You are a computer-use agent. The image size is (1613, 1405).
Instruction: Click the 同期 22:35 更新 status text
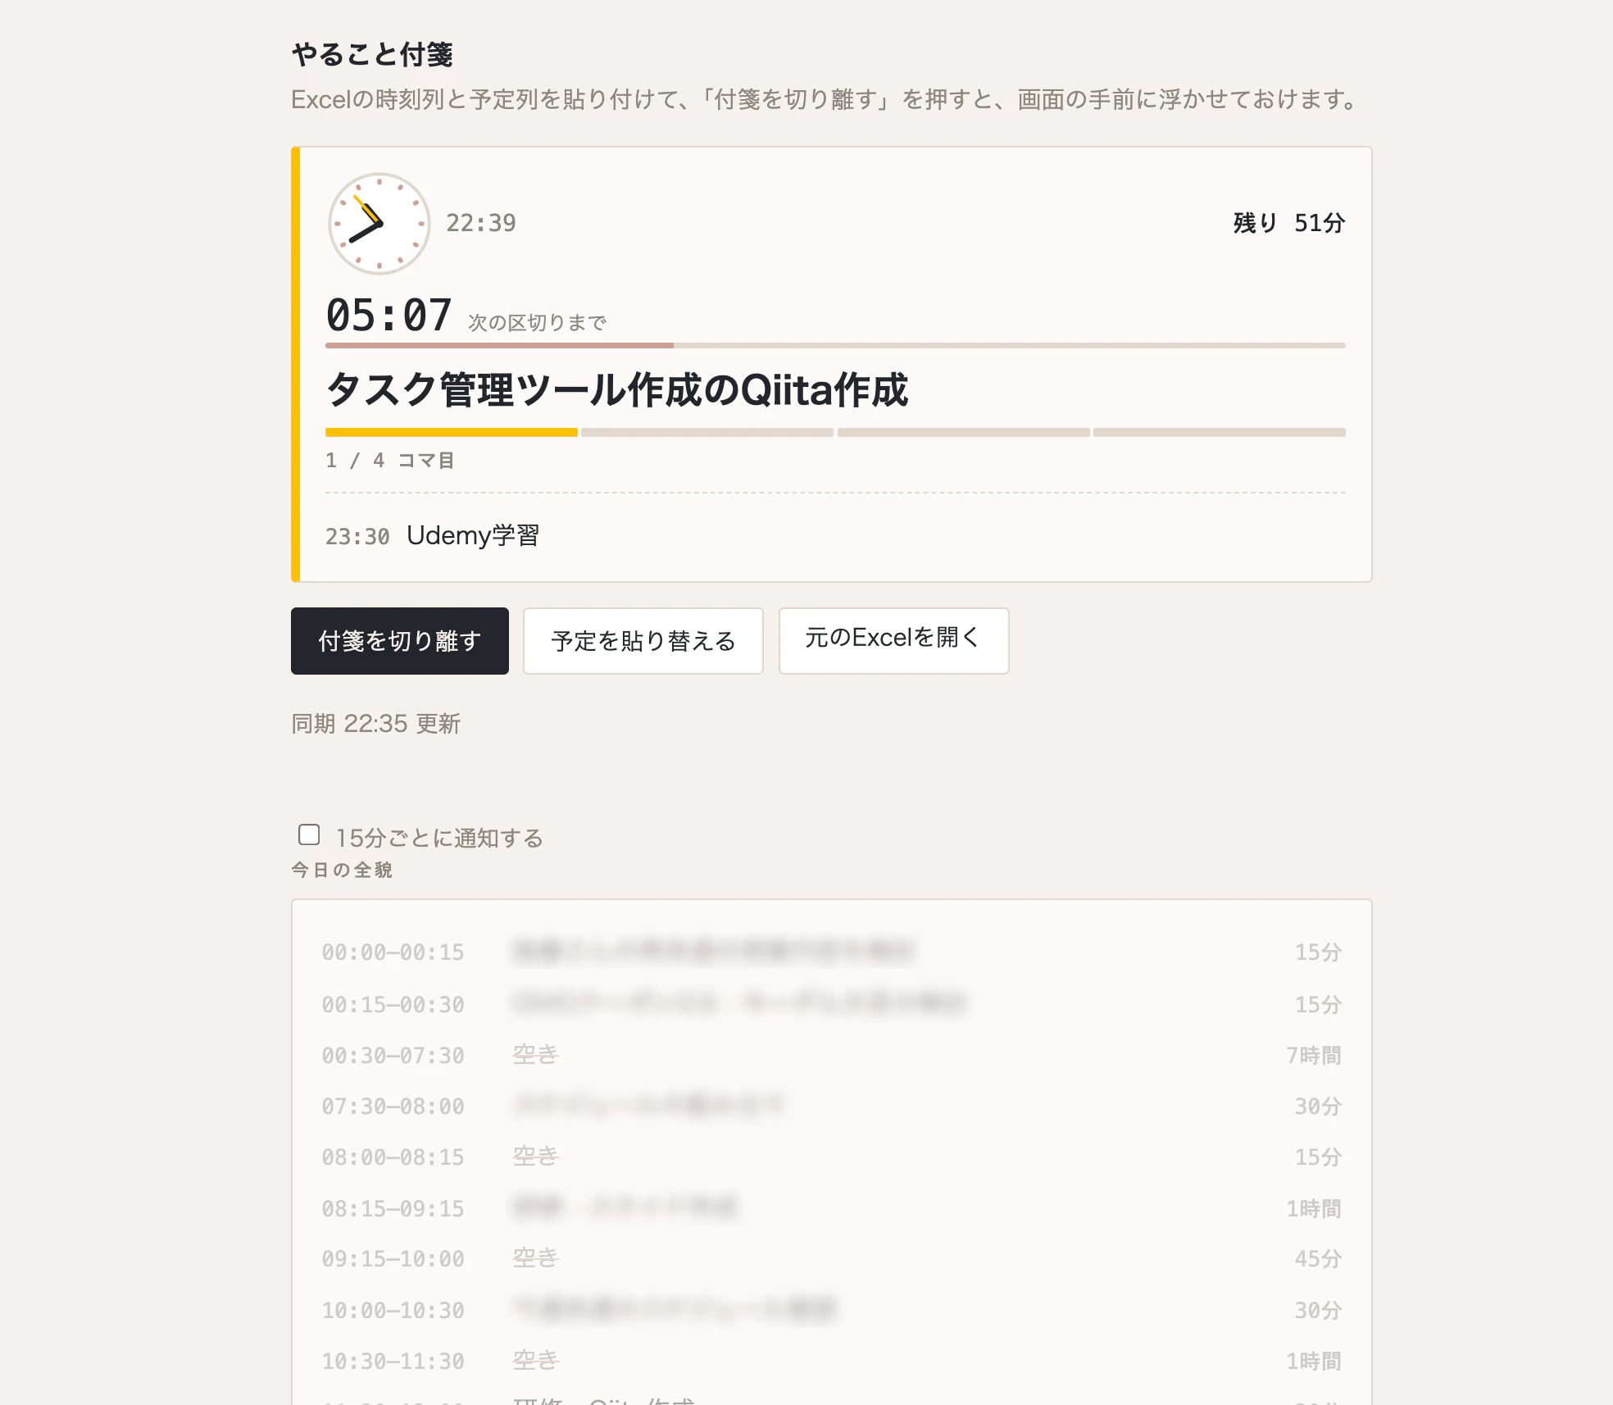pyautogui.click(x=376, y=724)
